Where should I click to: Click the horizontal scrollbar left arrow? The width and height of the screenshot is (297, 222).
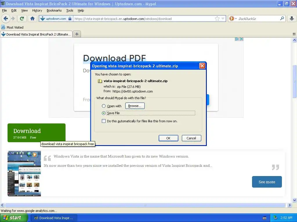pyautogui.click(x=2, y=205)
